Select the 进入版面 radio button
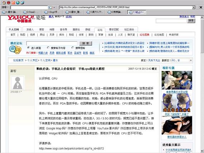The image size is (204, 153). coord(28,48)
